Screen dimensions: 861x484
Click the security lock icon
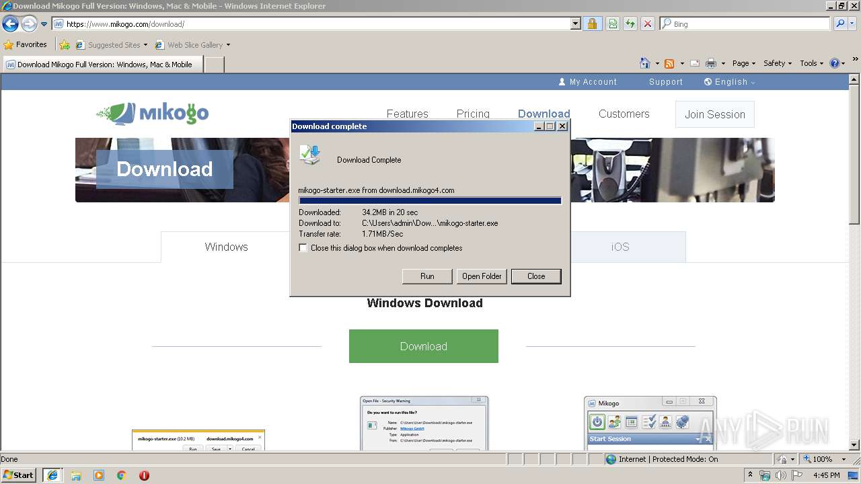pos(592,24)
